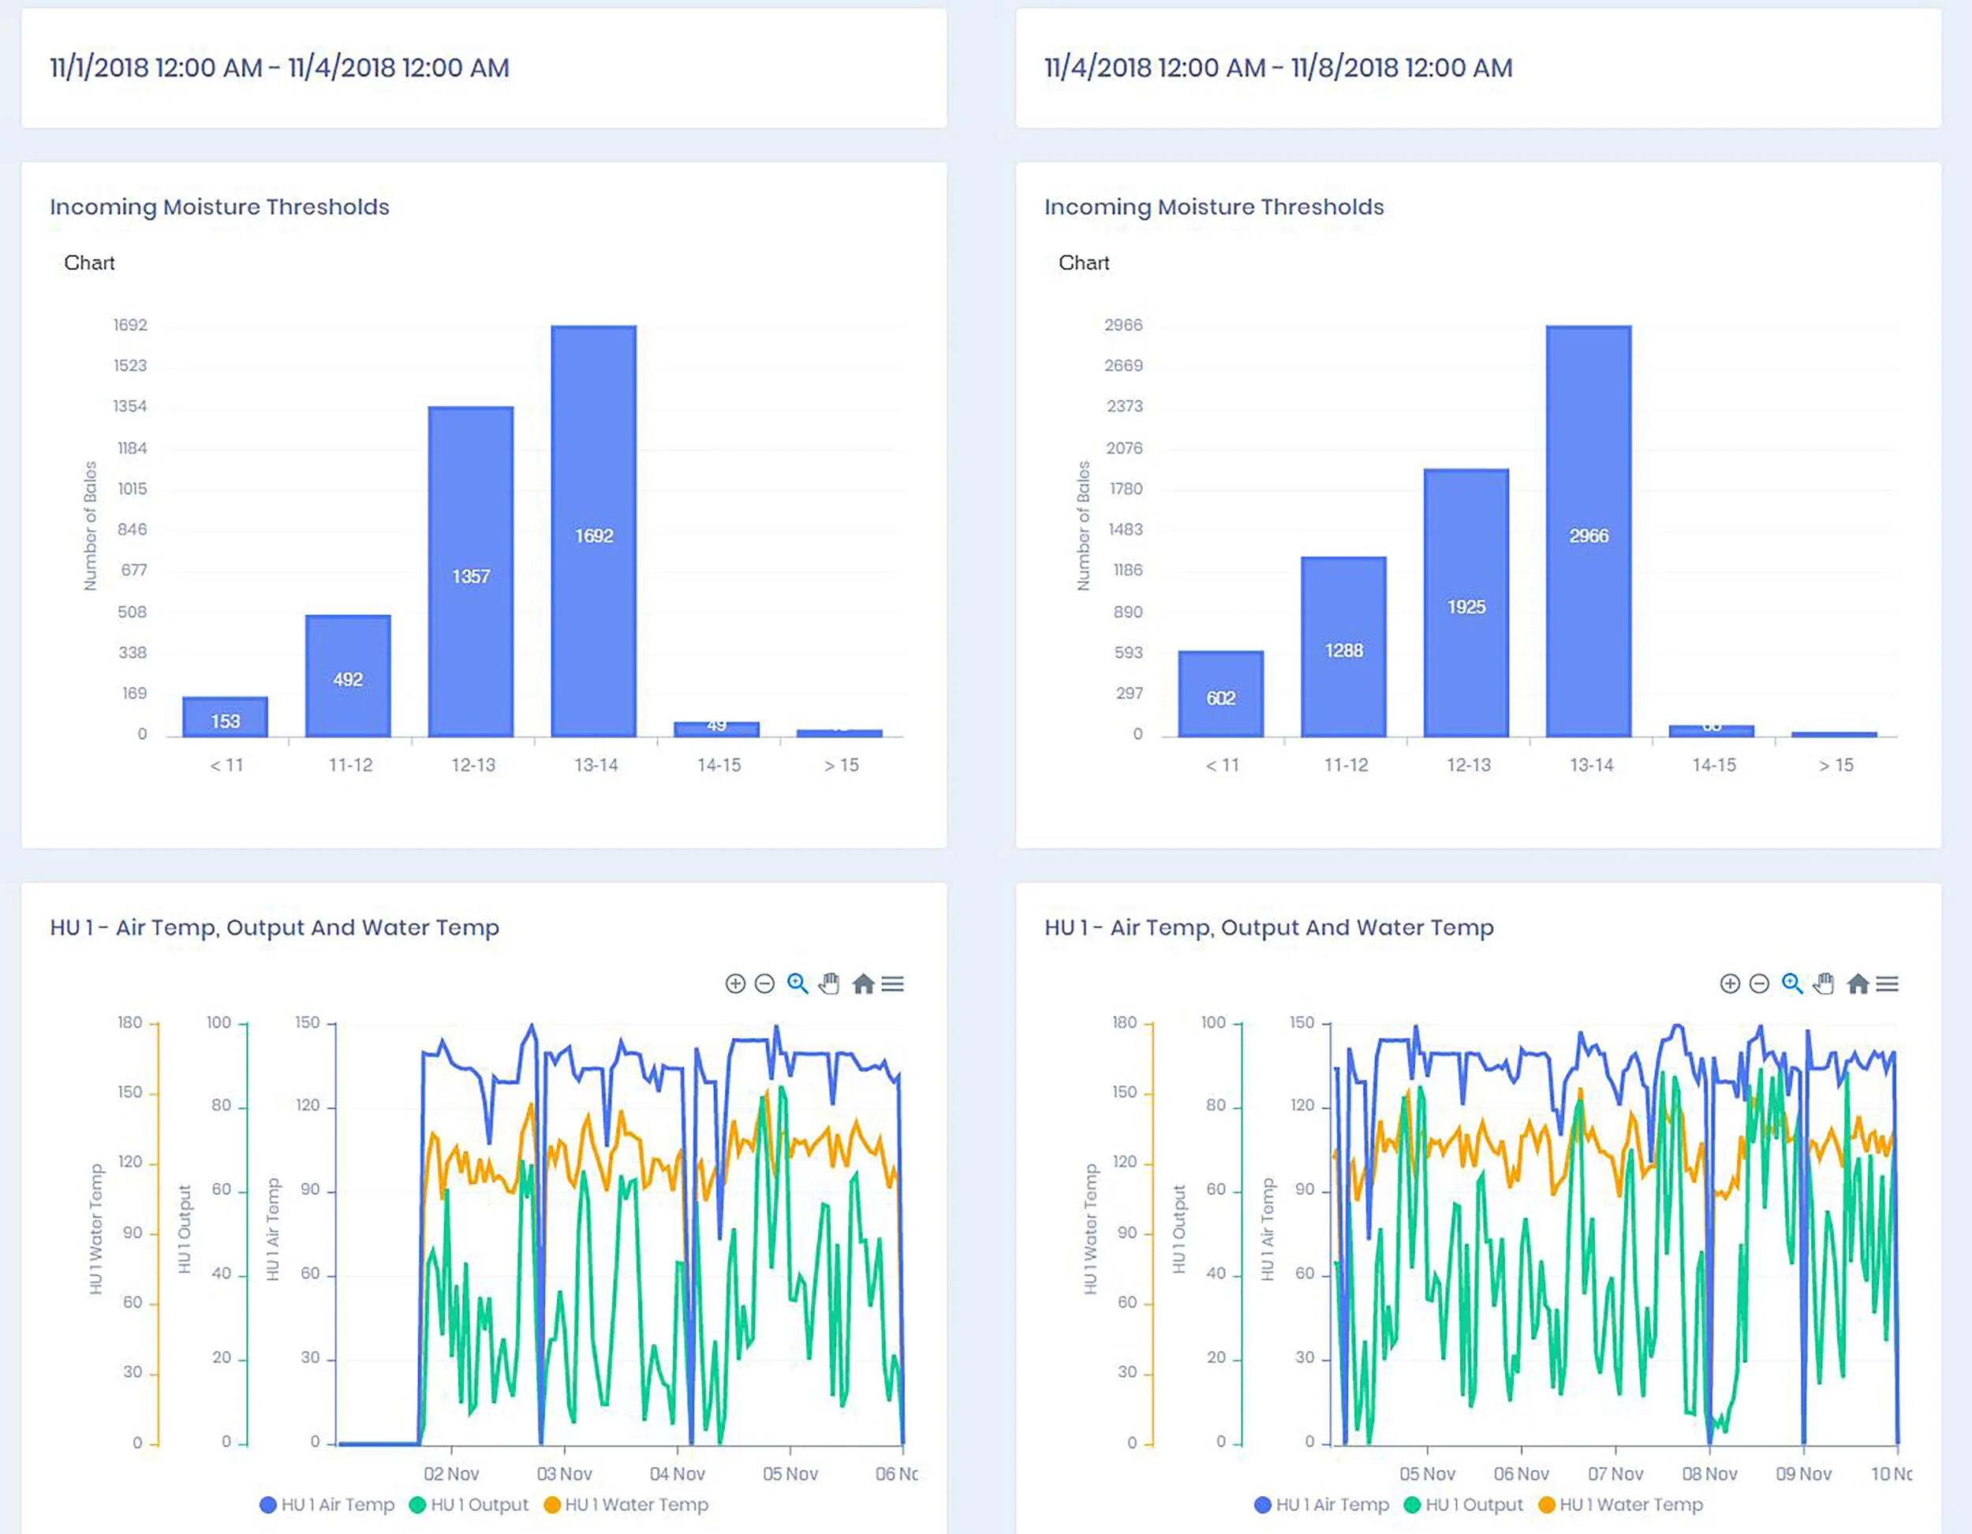The image size is (1972, 1534).
Task: Toggle HU 1 Air Temp series in left legend
Action: [x=337, y=1504]
